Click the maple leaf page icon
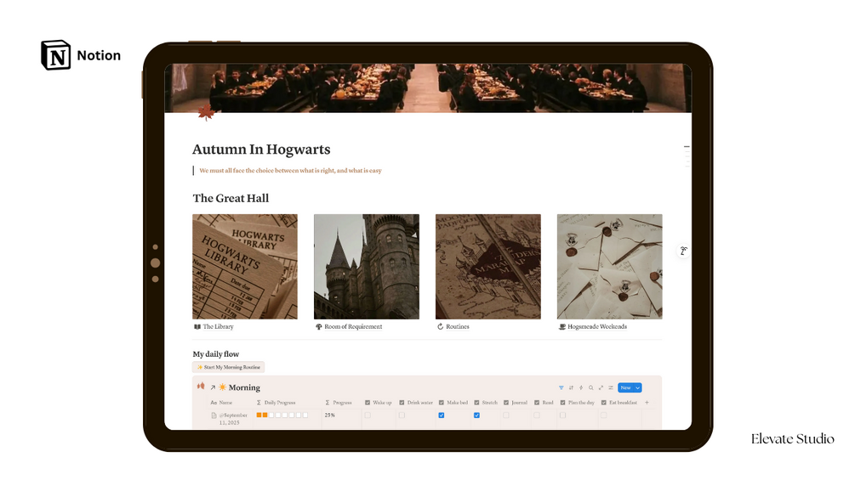 (206, 113)
